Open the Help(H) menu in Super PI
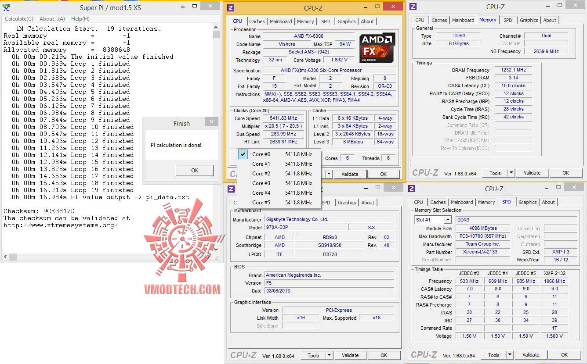This screenshot has height=364, width=587. click(80, 19)
